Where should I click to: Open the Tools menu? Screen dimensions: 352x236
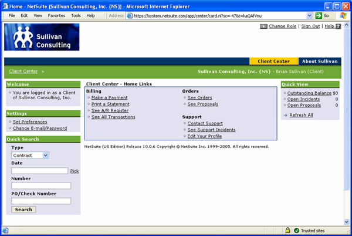point(76,15)
